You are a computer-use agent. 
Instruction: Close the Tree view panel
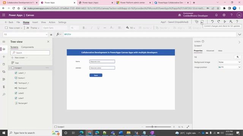point(48,42)
